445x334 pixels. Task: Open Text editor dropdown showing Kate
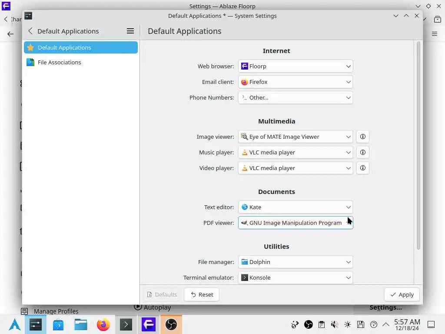pyautogui.click(x=296, y=207)
